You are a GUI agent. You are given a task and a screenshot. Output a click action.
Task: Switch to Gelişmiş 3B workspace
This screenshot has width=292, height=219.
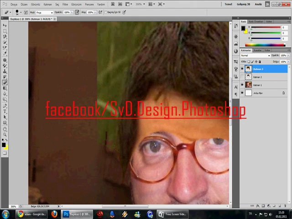tap(243, 4)
